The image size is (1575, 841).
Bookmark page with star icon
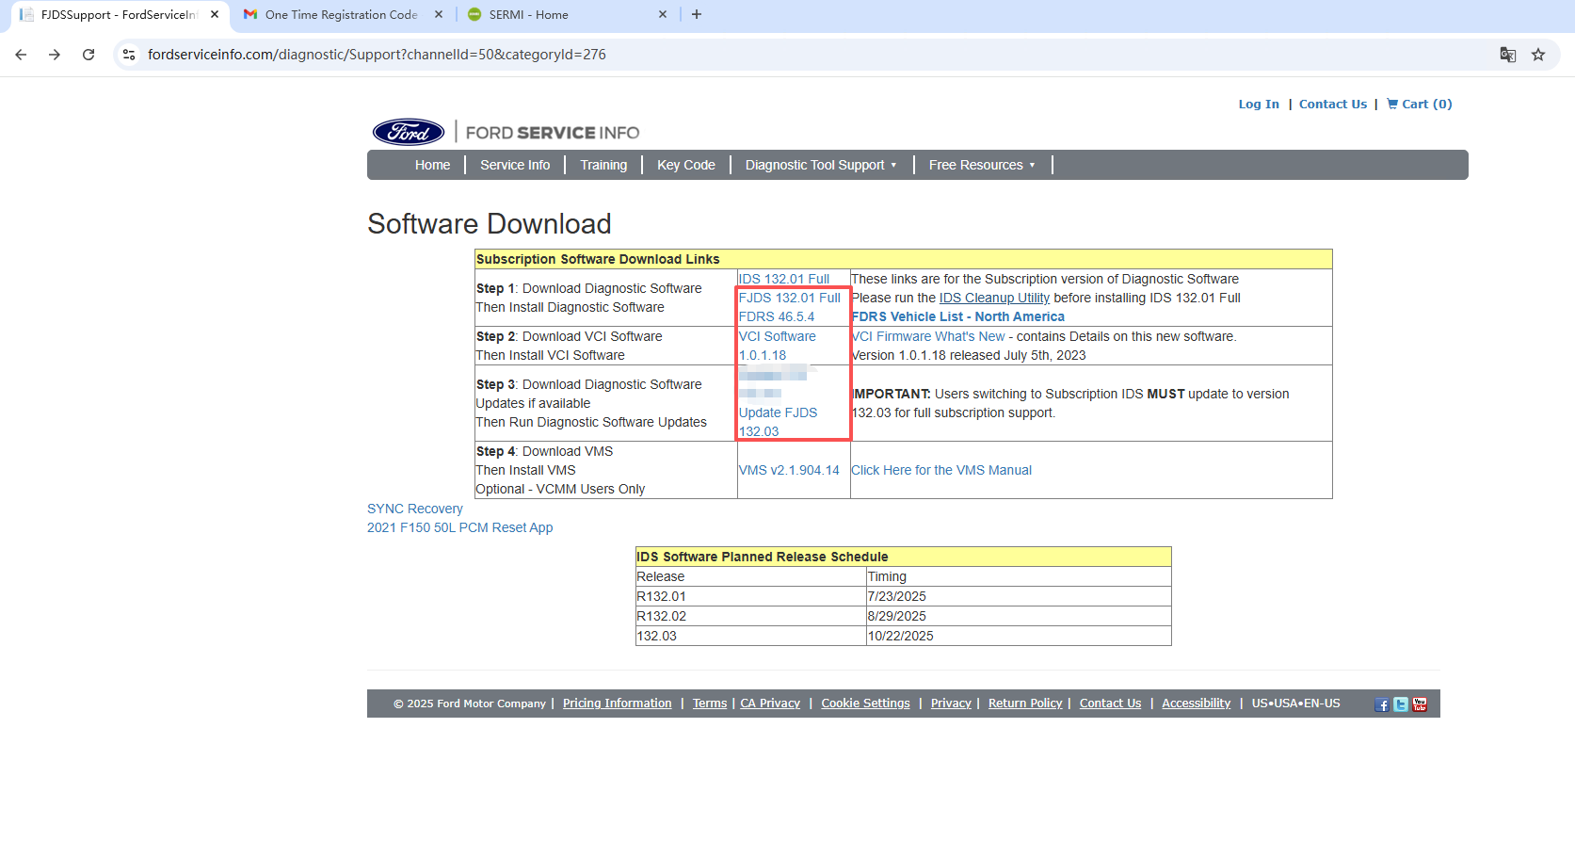(x=1538, y=55)
